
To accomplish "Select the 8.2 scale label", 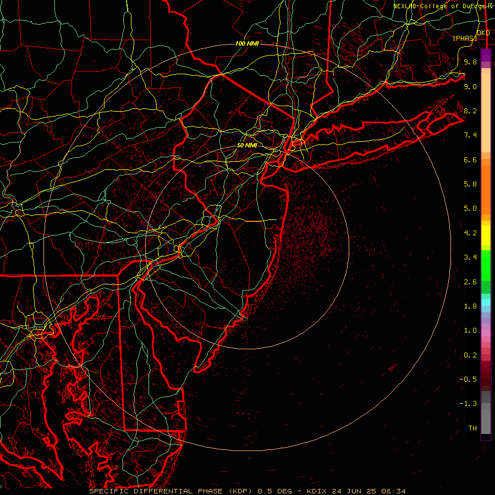I will coord(470,111).
